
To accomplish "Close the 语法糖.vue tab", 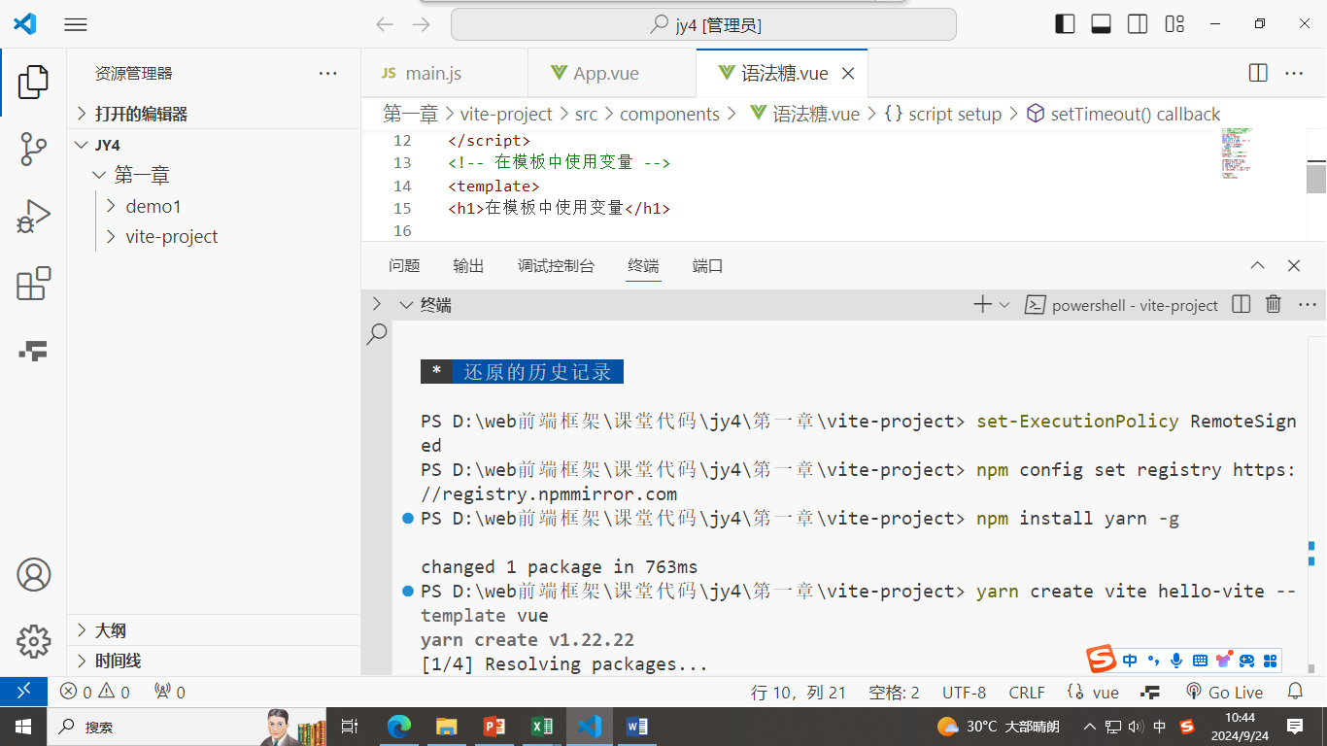I will [x=847, y=73].
